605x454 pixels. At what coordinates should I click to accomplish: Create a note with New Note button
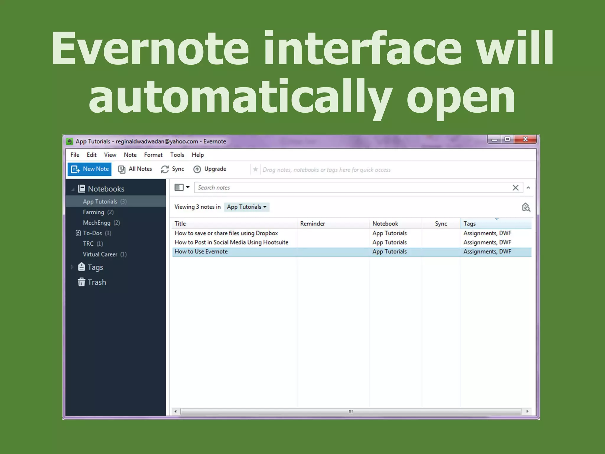[x=90, y=169]
